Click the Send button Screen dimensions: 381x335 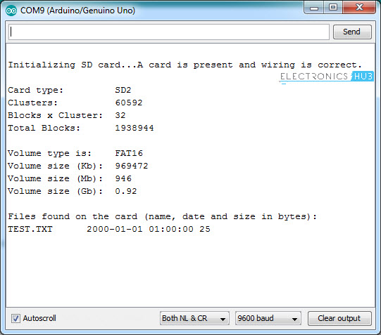click(x=352, y=32)
